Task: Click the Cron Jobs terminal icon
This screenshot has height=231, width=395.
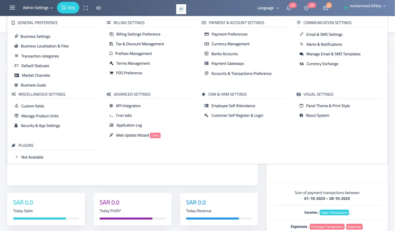Action: (111, 115)
